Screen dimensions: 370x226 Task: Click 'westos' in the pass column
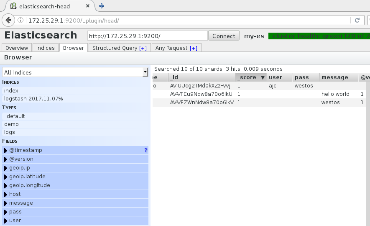pyautogui.click(x=304, y=85)
